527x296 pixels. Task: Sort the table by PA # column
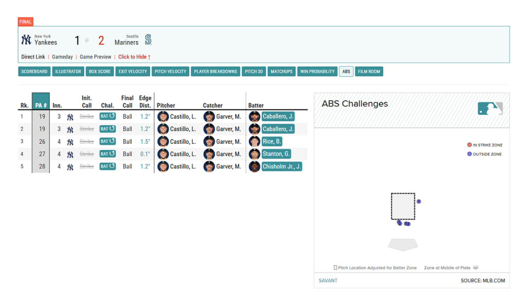41,105
